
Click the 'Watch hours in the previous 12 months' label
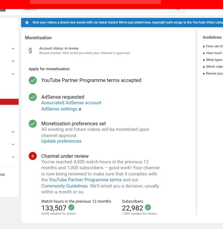click(x=76, y=201)
